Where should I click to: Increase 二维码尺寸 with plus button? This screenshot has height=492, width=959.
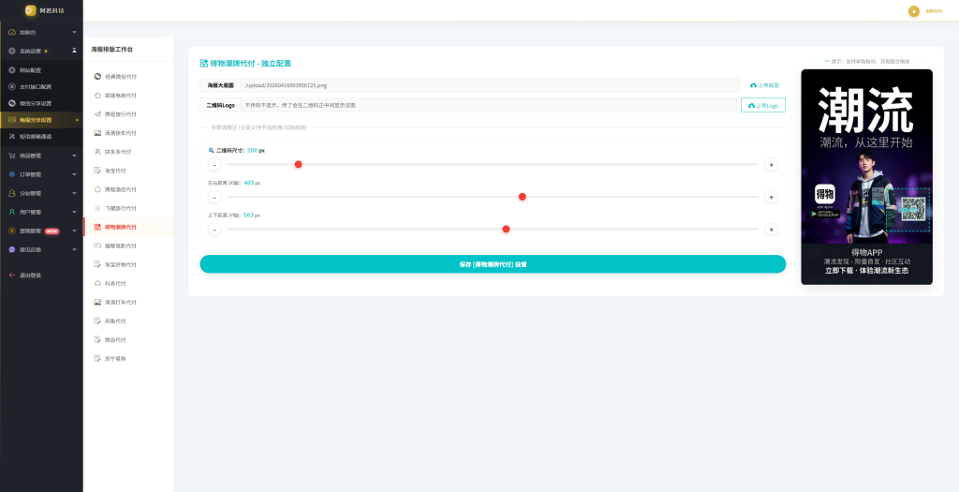point(772,165)
